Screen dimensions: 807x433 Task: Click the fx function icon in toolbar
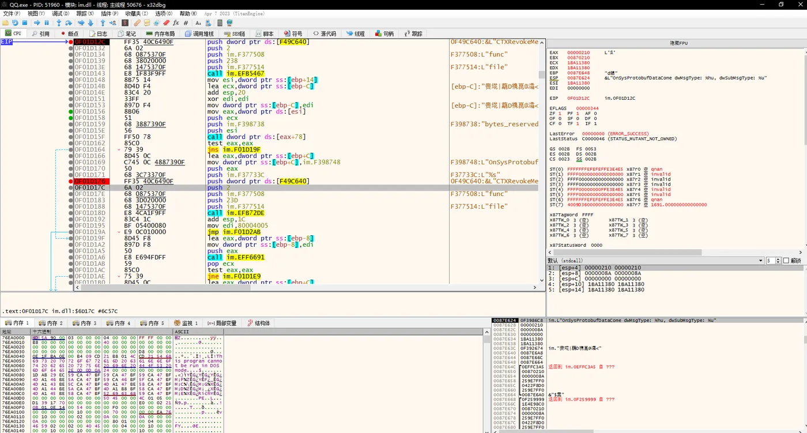176,23
